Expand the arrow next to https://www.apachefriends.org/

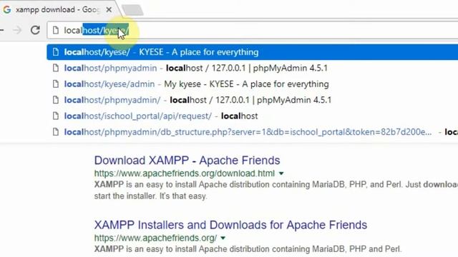tap(223, 238)
